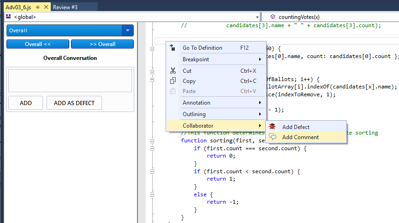Screen dimensions: 399x223
Task: Close the Adv03_6.js tab
Action: [46, 7]
